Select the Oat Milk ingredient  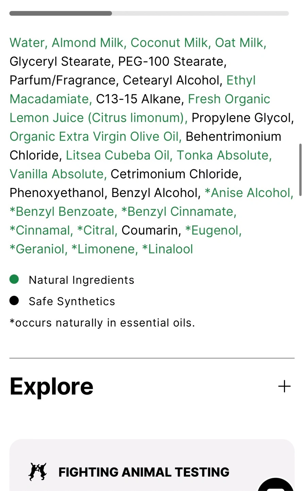coord(239,43)
